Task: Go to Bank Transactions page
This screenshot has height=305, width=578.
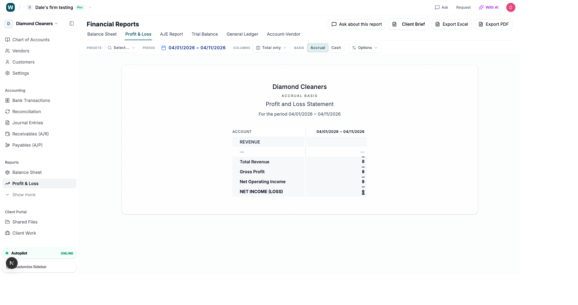Action: pyautogui.click(x=31, y=100)
